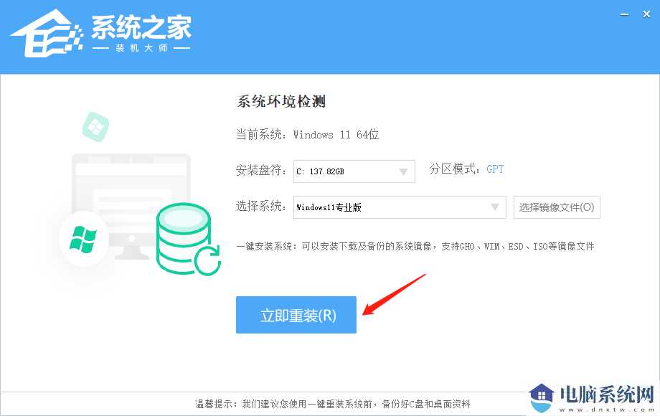Image resolution: width=660 pixels, height=416 pixels.
Task: Minimize the 系统之家 window
Action: (625, 15)
